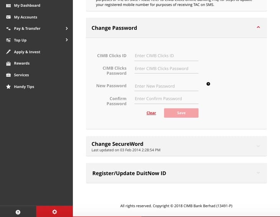
Task: Open My Accounts menu item
Action: tap(26, 17)
